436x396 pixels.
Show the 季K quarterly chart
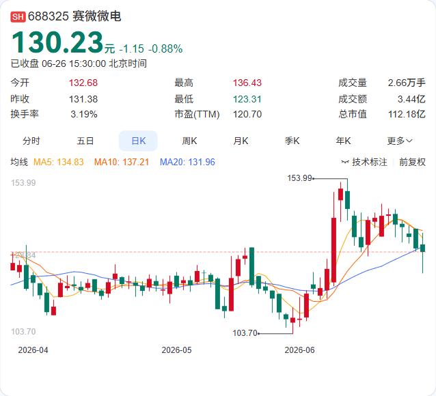[x=292, y=141]
